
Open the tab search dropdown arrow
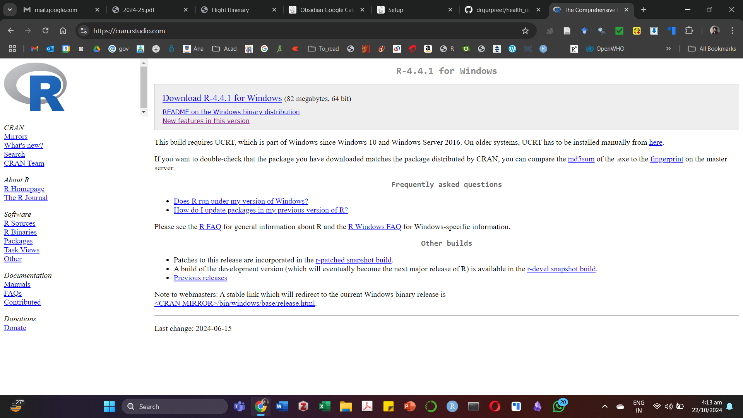[x=10, y=10]
